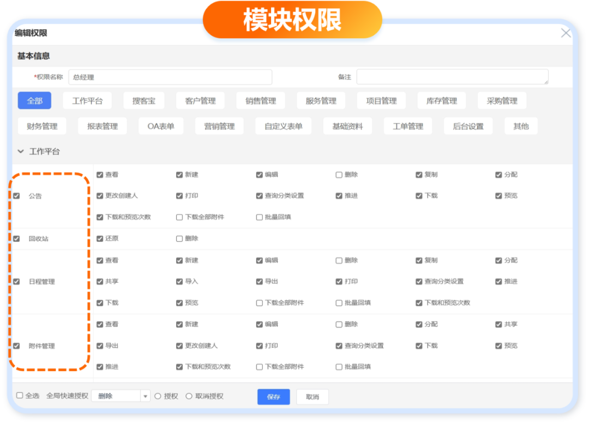Click the 权限名称 input field
Screen dimensions: 589x424
point(170,77)
